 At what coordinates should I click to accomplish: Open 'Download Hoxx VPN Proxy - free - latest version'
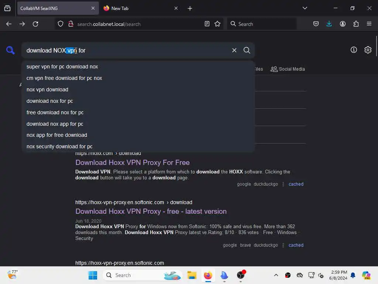tap(151, 211)
